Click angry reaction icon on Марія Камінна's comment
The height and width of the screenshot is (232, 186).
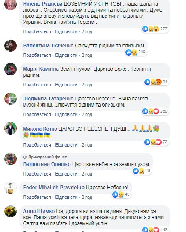(x=159, y=82)
